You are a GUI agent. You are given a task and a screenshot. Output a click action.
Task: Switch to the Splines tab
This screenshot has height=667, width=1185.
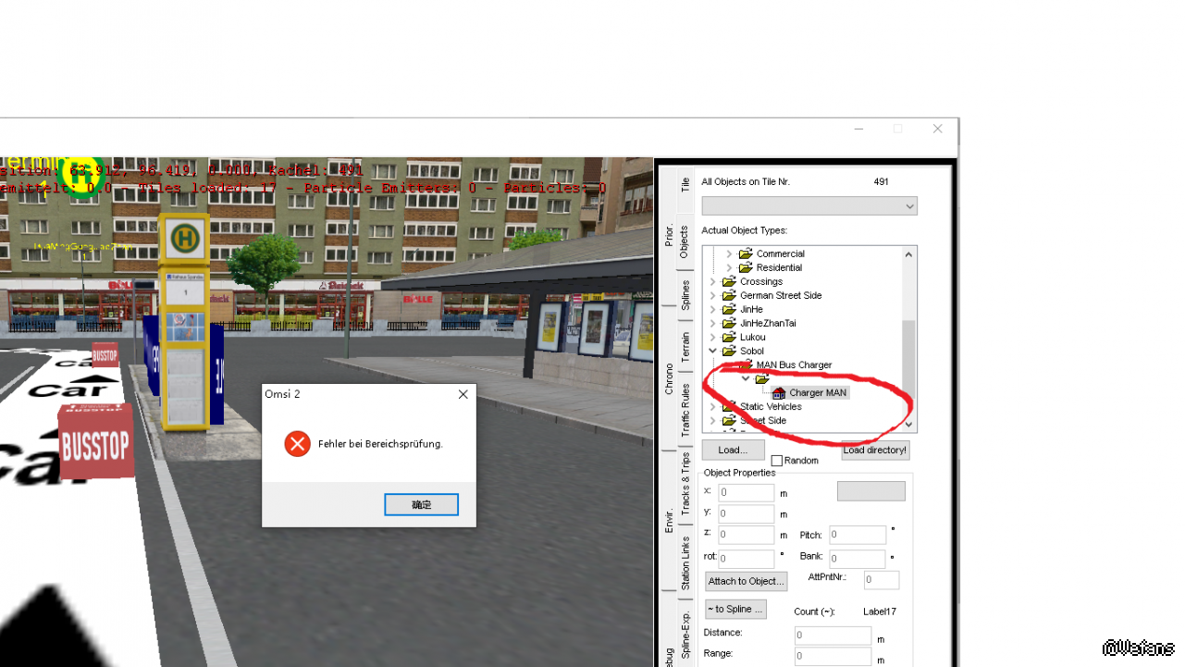click(685, 294)
